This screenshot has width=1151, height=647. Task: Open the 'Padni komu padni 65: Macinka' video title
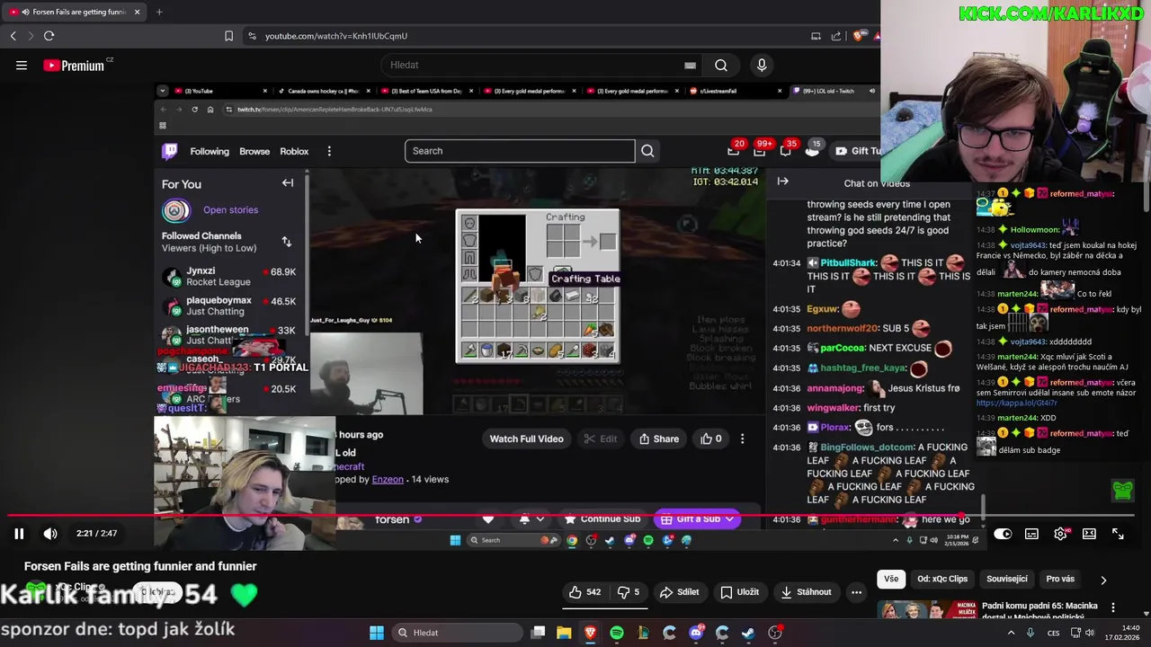tap(1039, 611)
